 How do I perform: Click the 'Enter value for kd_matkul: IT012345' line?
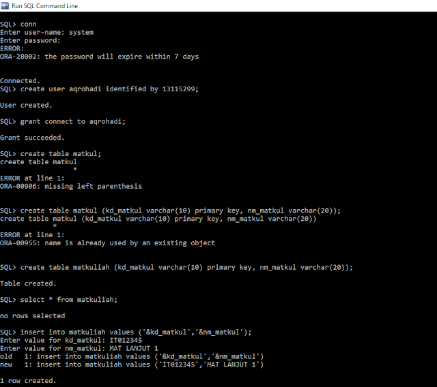click(x=71, y=340)
